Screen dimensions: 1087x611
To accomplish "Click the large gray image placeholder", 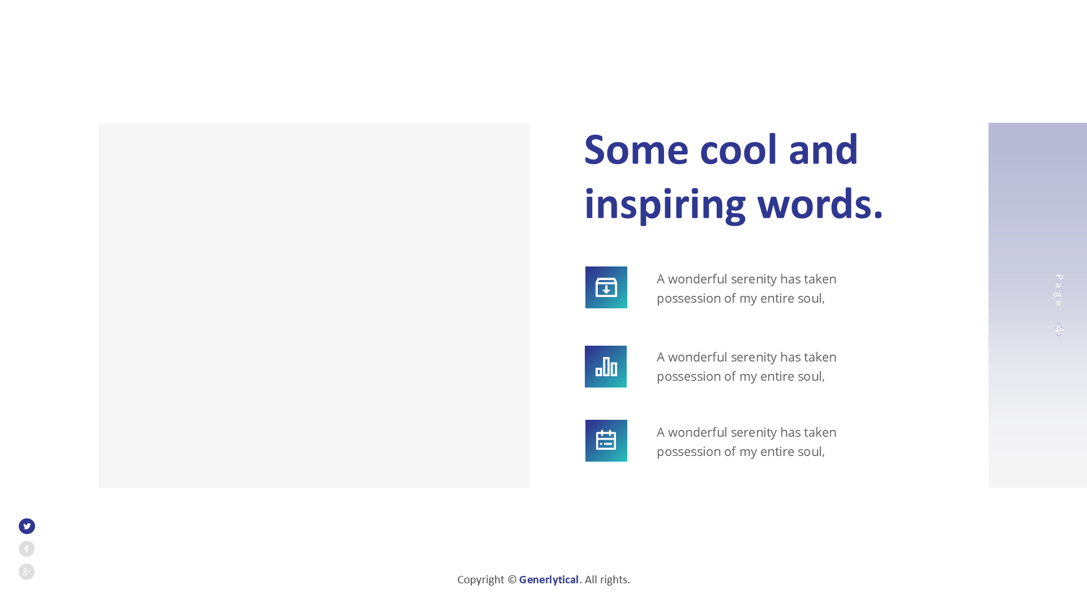I will point(314,305).
